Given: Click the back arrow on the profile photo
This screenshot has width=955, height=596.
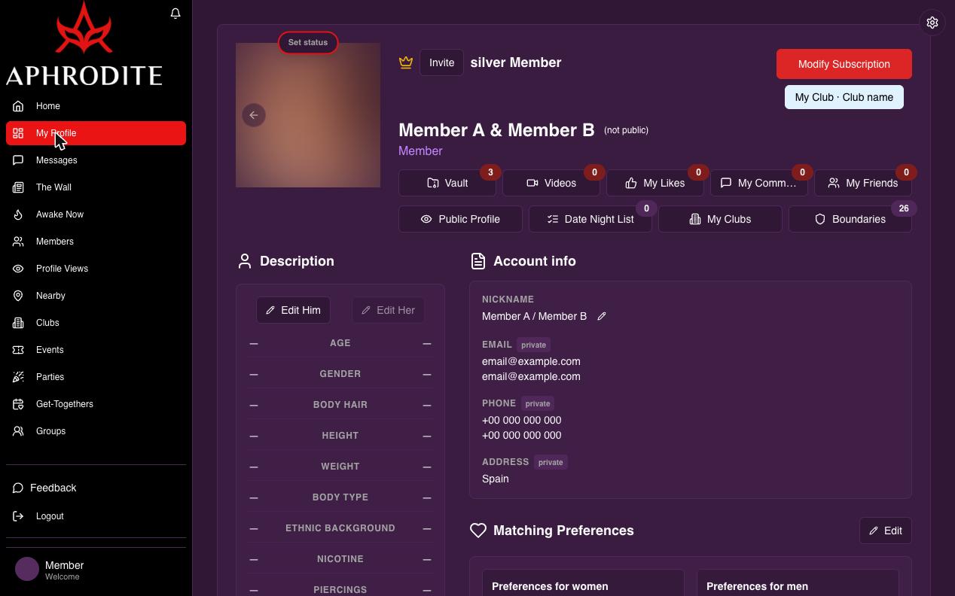Looking at the screenshot, I should tap(254, 115).
